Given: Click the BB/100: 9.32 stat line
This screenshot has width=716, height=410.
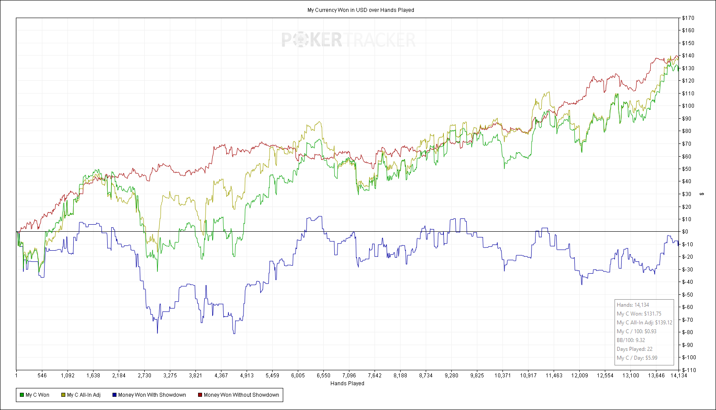Looking at the screenshot, I should coord(631,340).
